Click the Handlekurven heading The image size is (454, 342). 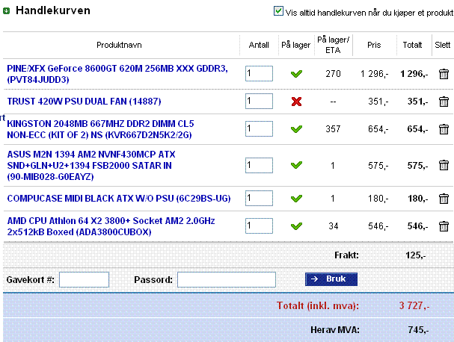pyautogui.click(x=53, y=10)
